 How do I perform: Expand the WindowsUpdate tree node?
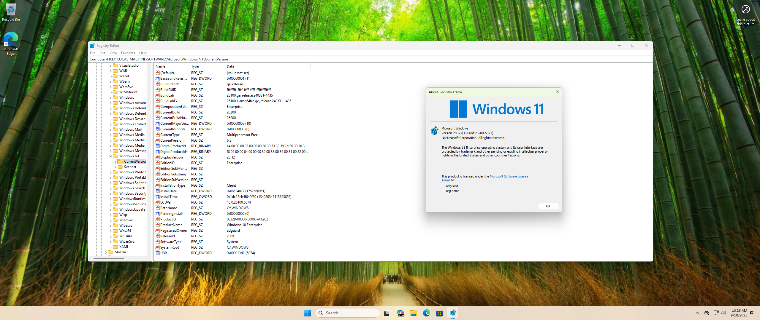click(111, 209)
